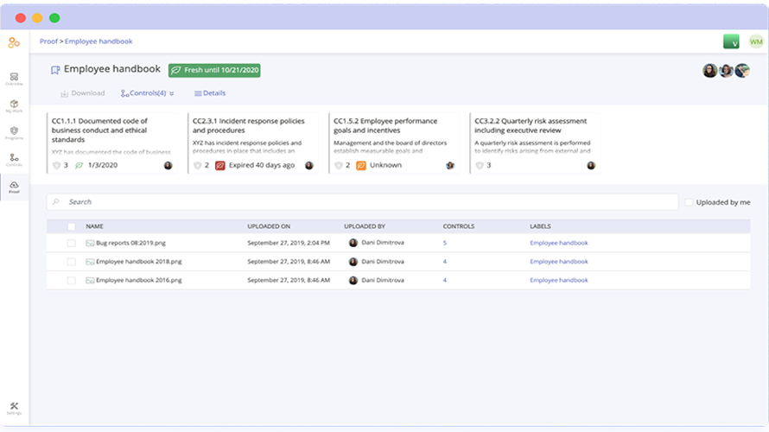
Task: Tick the checkbox for Bug reports 08:2019.png
Action: click(72, 244)
